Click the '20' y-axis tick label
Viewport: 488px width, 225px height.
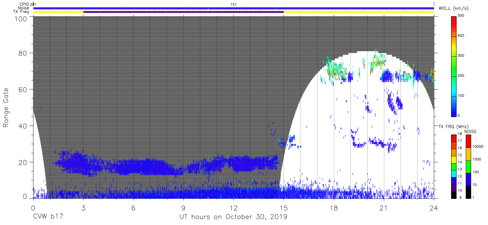coord(23,162)
